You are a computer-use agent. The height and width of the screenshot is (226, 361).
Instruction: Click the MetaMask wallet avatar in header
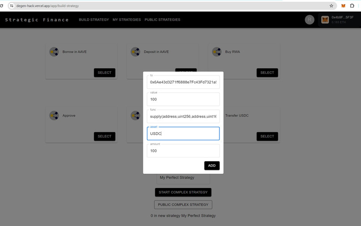(325, 20)
